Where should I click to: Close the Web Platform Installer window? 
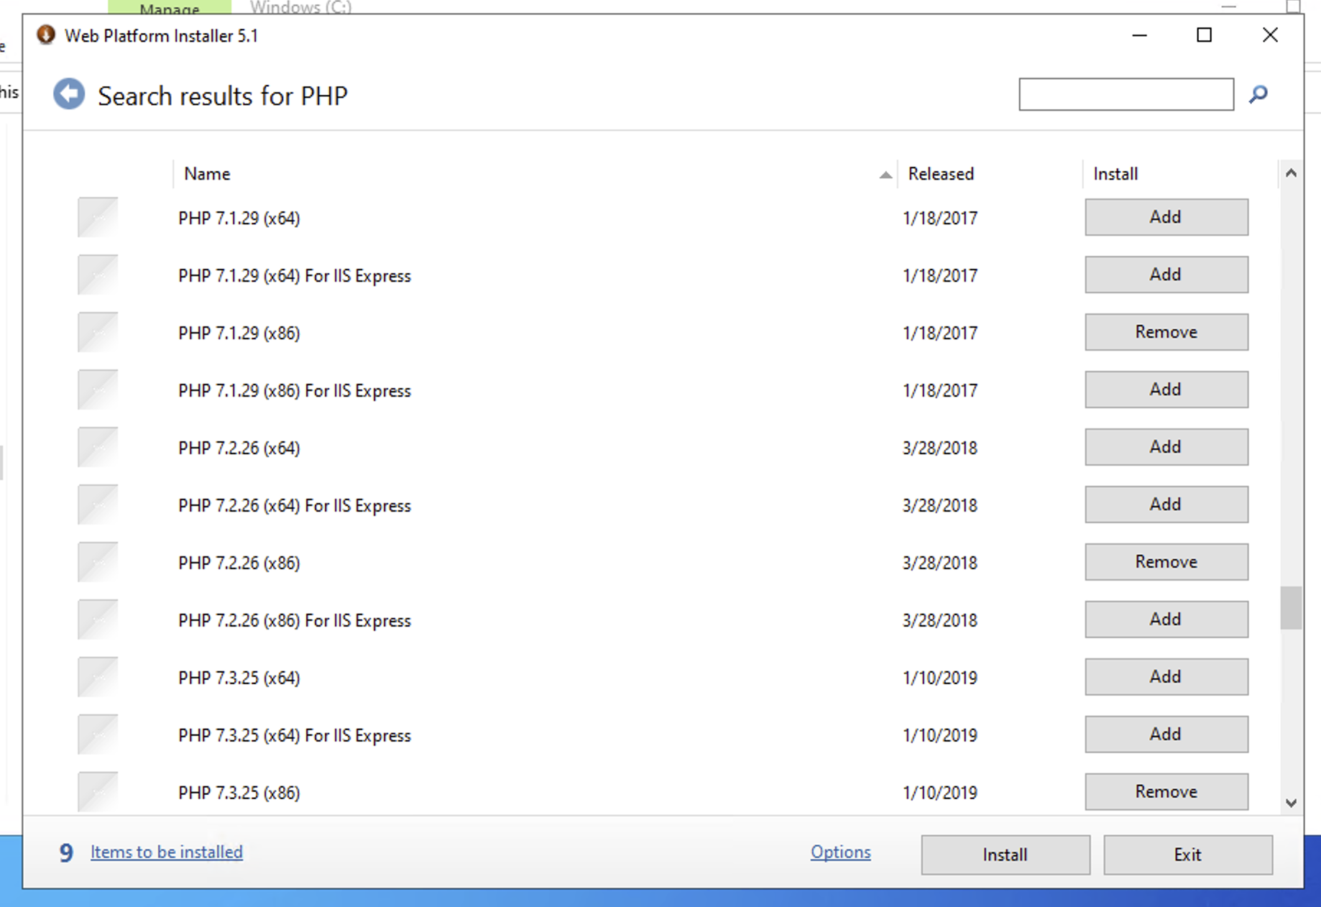1270,35
